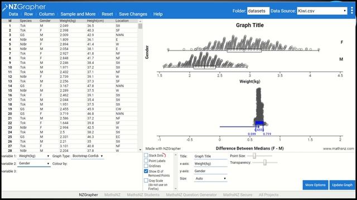
Task: Click the data table scroll down arrow
Action: pyautogui.click(x=140, y=149)
